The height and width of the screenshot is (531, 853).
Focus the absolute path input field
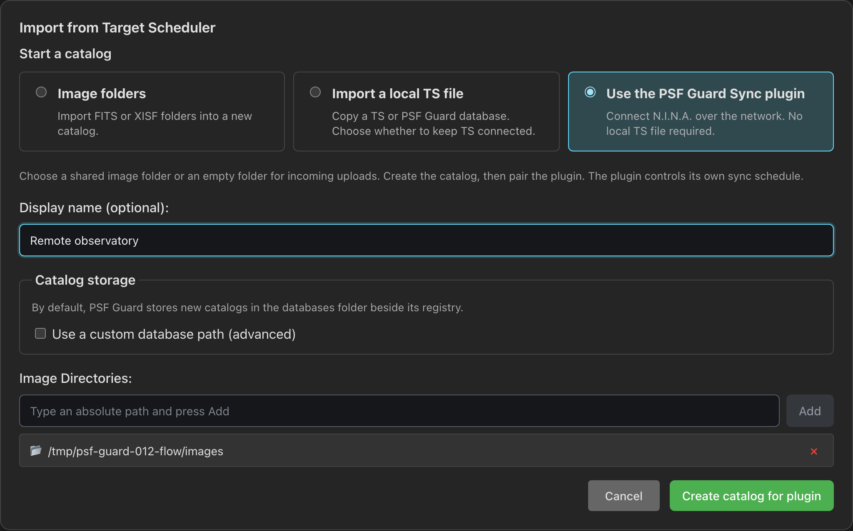click(x=399, y=411)
